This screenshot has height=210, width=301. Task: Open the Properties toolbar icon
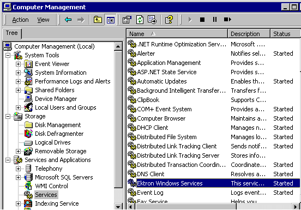[x=127, y=20]
